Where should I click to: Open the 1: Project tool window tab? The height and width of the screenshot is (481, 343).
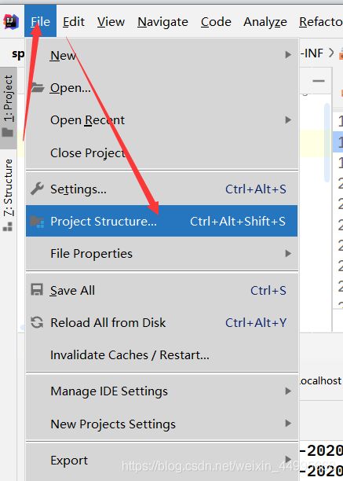click(x=9, y=108)
